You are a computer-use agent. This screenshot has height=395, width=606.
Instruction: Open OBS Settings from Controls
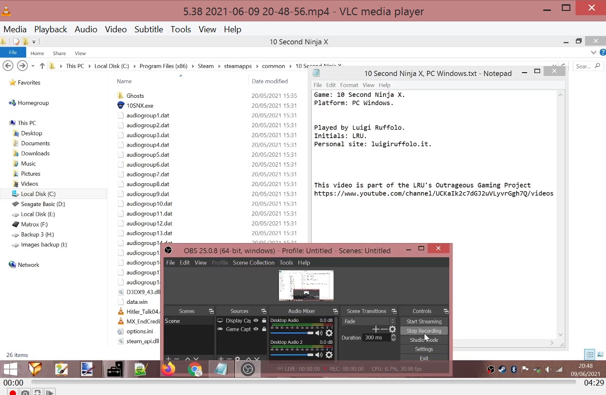pos(424,349)
